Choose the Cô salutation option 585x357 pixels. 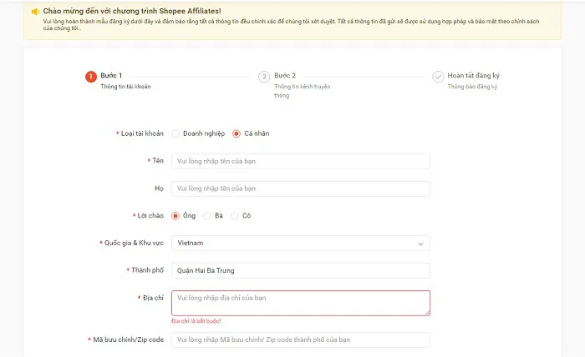[x=234, y=216]
